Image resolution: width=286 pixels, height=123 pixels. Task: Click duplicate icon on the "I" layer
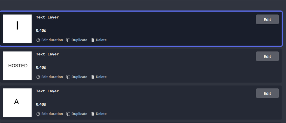(68, 40)
